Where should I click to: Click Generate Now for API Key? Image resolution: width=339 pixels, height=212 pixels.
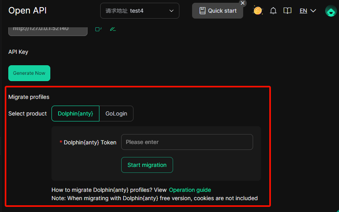pos(29,73)
